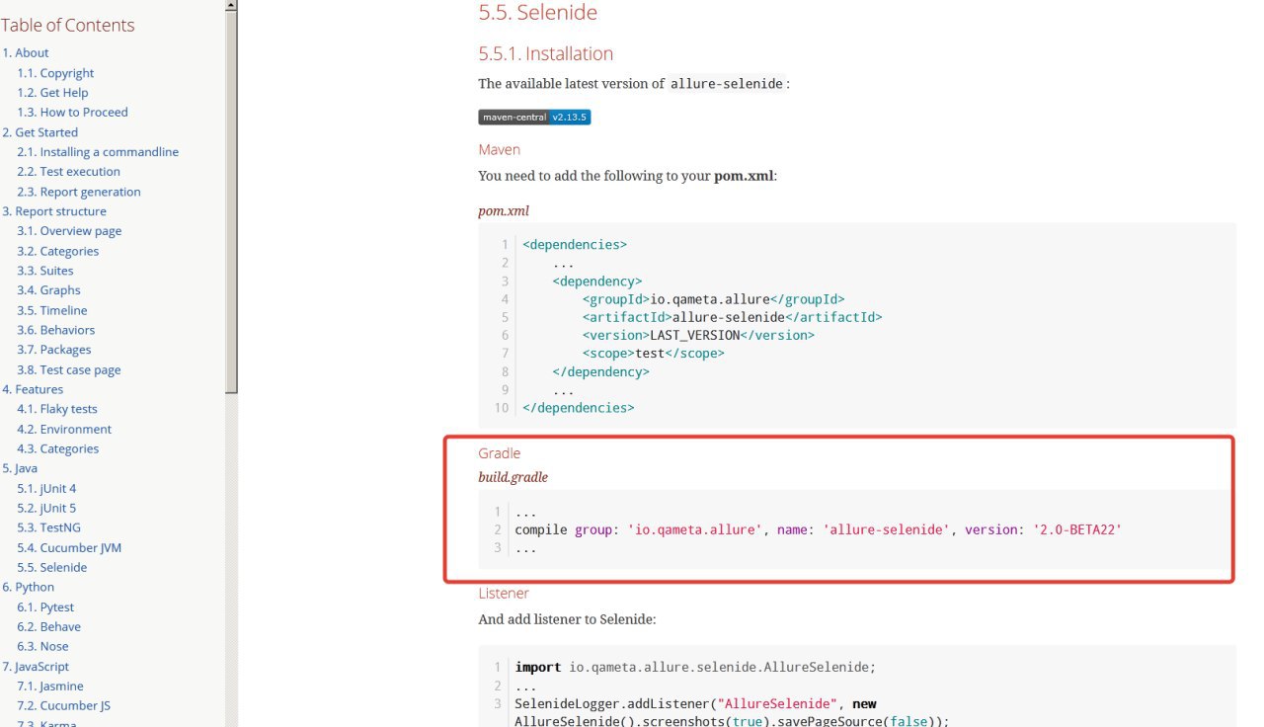Navigate to '1.3. How to Proceed'
This screenshot has width=1264, height=727.
coord(72,113)
